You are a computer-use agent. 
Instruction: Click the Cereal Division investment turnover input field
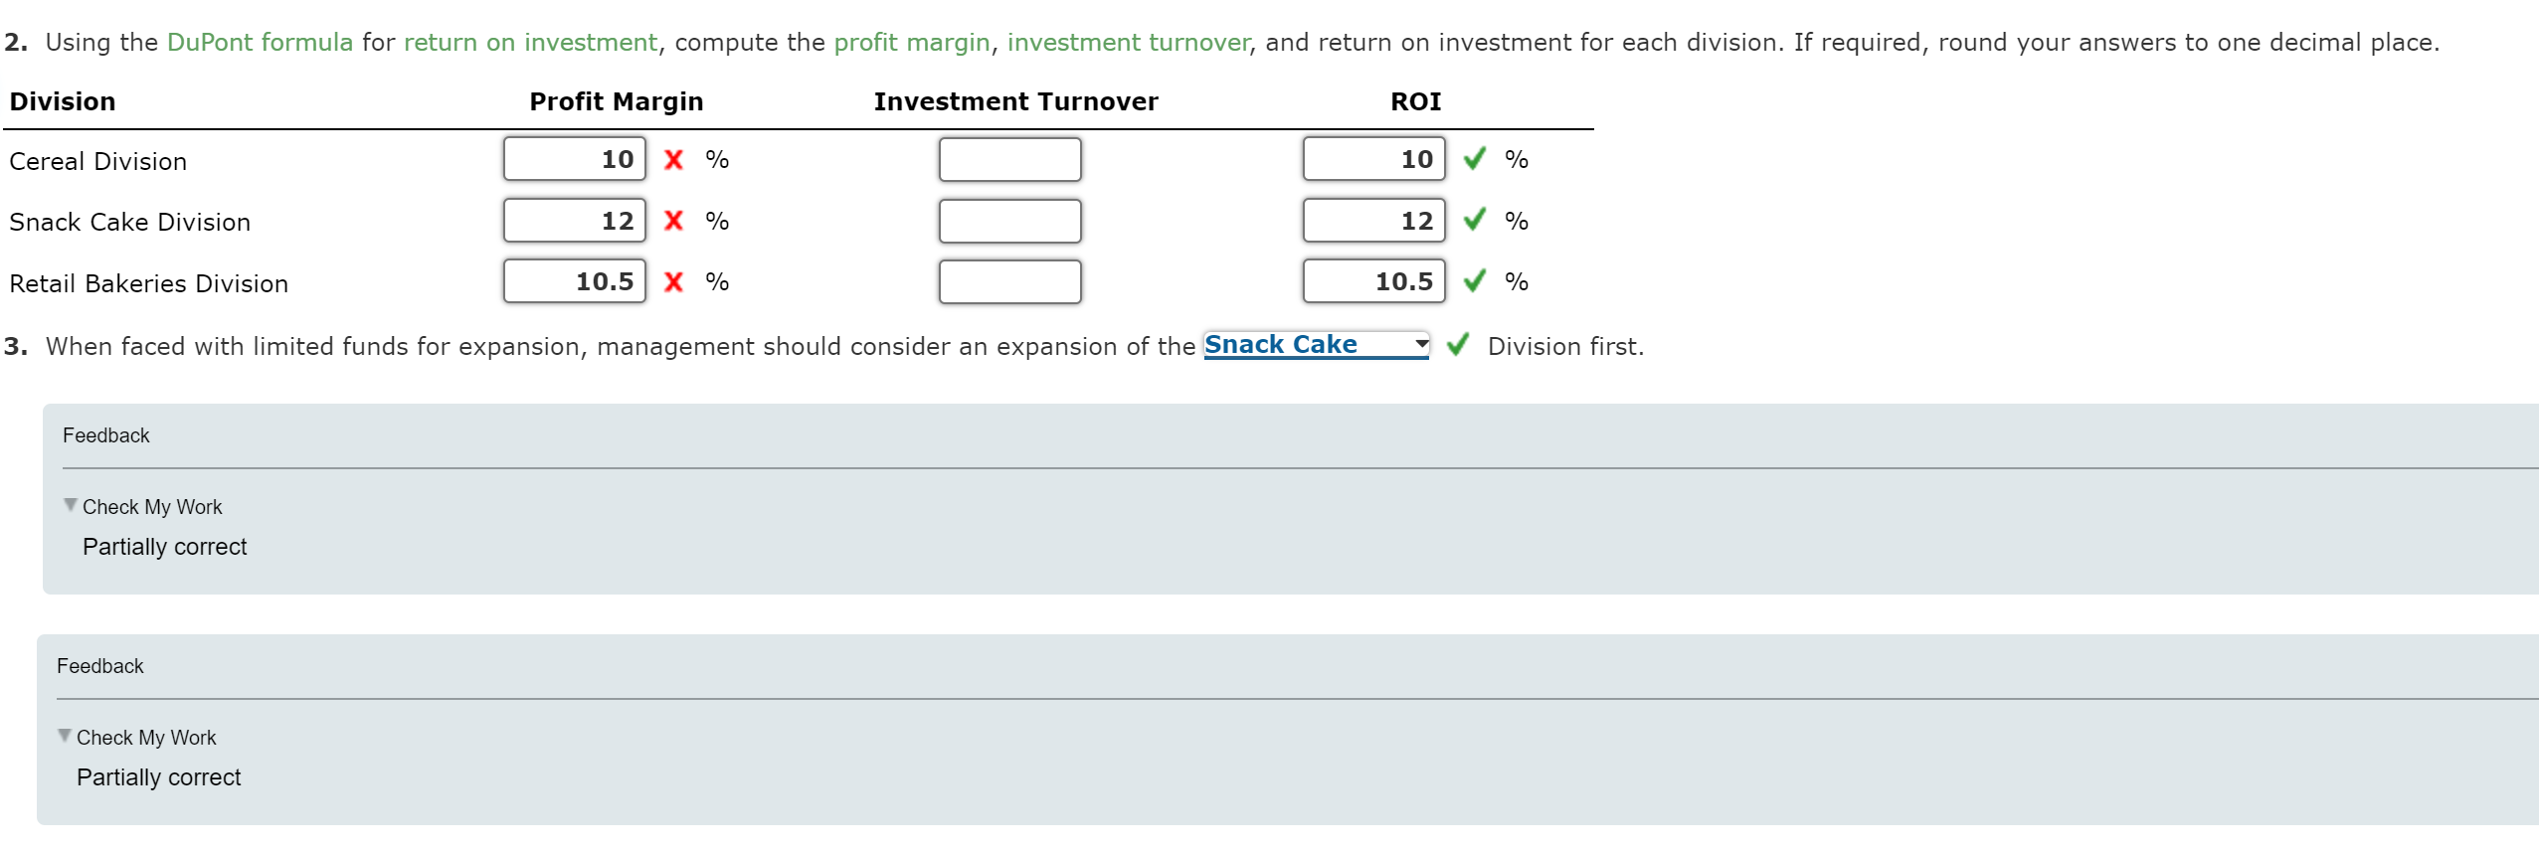pyautogui.click(x=1008, y=158)
